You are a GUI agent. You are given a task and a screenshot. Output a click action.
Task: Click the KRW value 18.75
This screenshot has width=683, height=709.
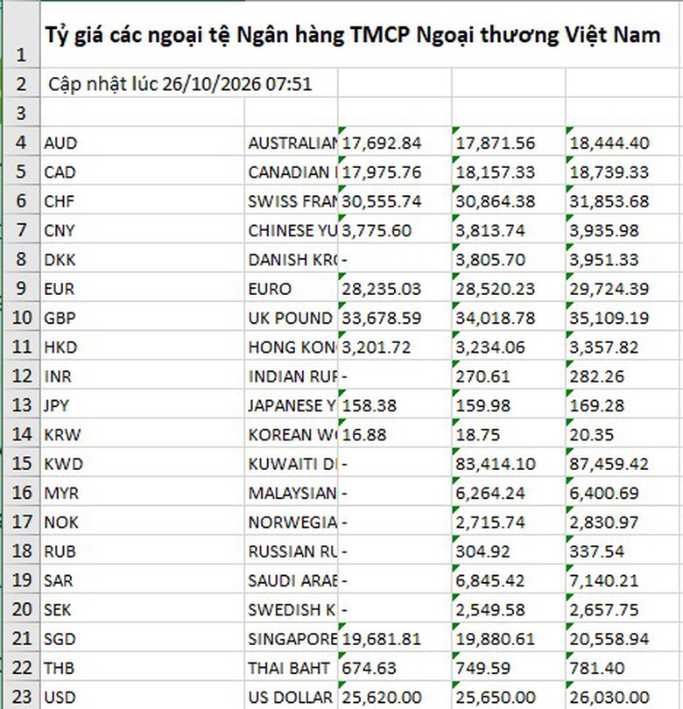point(509,433)
